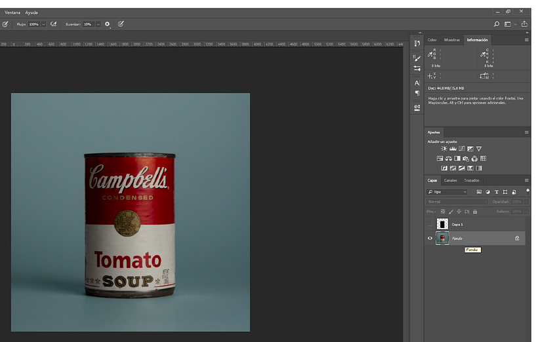Expand the workspace switcher dropdown arrow
Viewport: 538px width, 342px height.
tap(515, 24)
